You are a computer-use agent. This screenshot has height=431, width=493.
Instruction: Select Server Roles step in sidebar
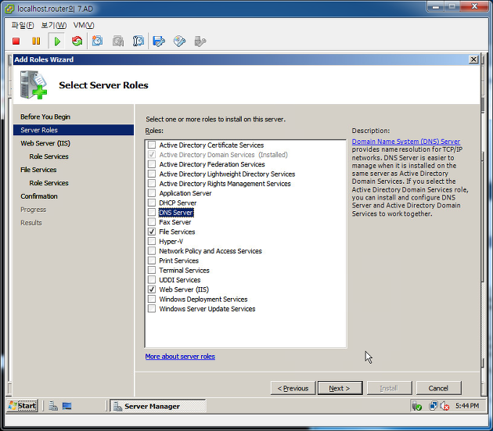click(x=74, y=130)
